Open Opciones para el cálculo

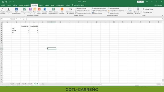click(x=138, y=11)
